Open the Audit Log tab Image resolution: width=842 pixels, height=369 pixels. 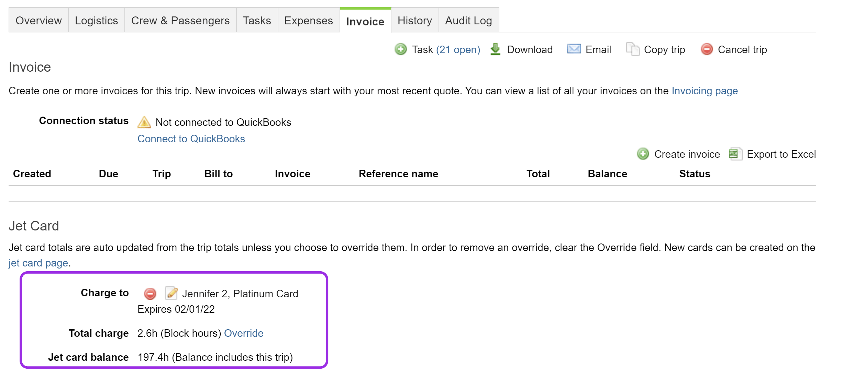click(468, 21)
